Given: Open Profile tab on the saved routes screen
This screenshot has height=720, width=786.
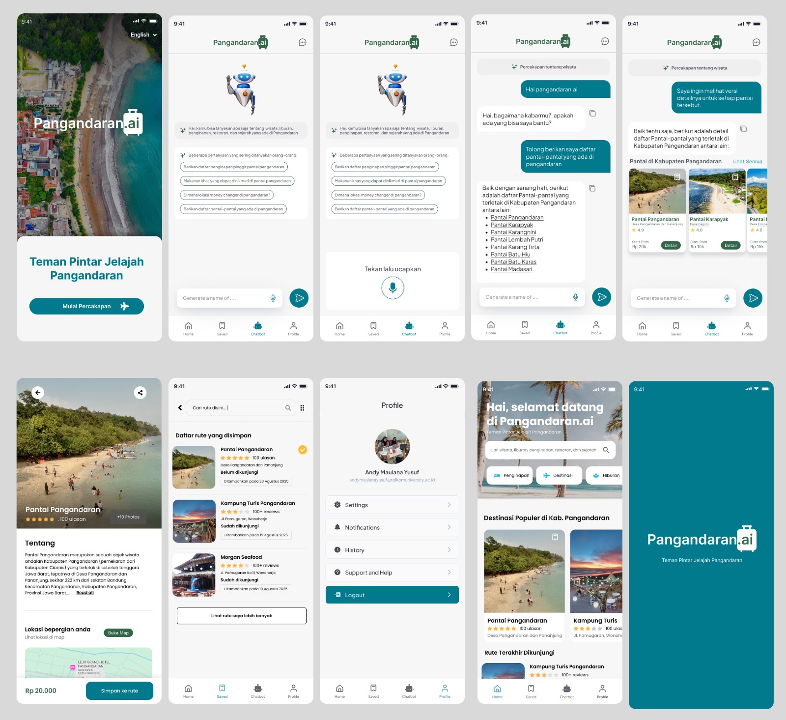Looking at the screenshot, I should (293, 691).
